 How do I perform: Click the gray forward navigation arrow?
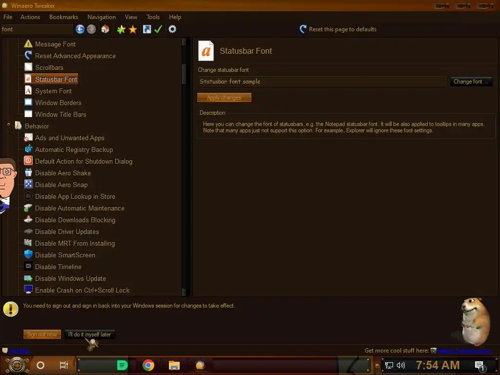[91, 29]
